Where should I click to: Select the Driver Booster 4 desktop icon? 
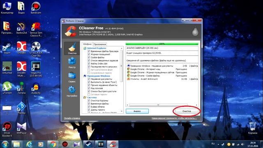point(7,129)
